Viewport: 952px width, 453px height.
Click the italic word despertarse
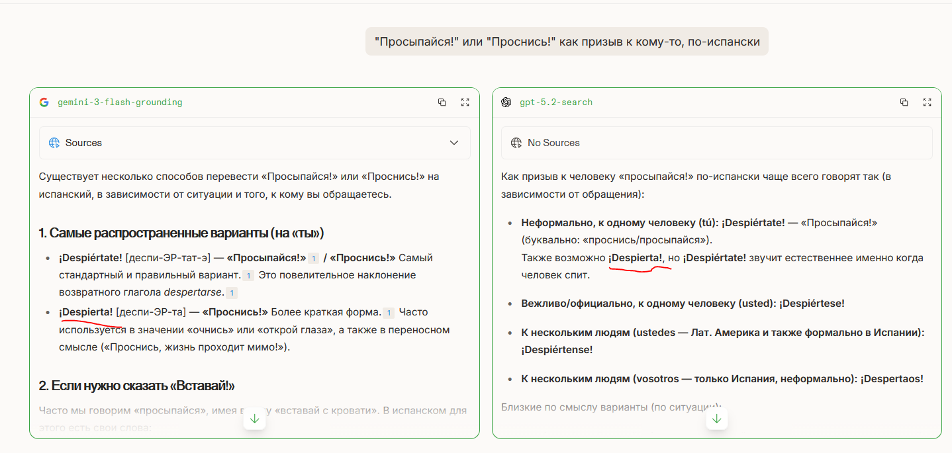tap(195, 292)
